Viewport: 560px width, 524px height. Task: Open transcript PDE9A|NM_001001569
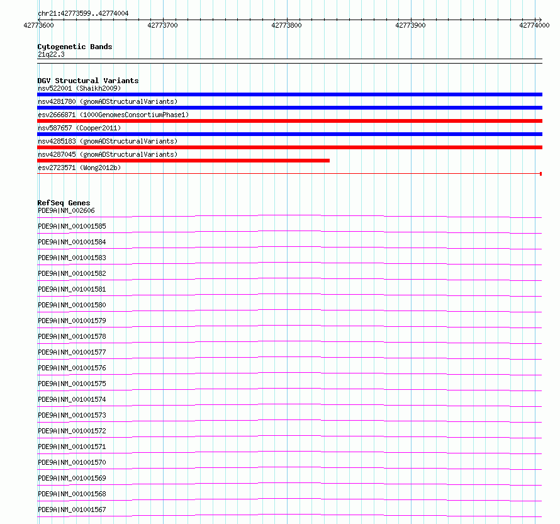(72, 478)
